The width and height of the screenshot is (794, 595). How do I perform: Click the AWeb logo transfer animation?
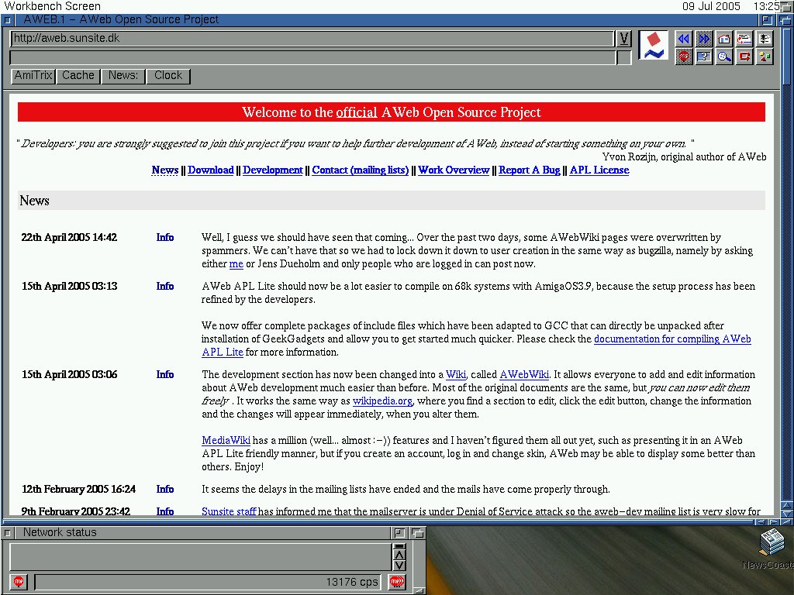coord(653,46)
